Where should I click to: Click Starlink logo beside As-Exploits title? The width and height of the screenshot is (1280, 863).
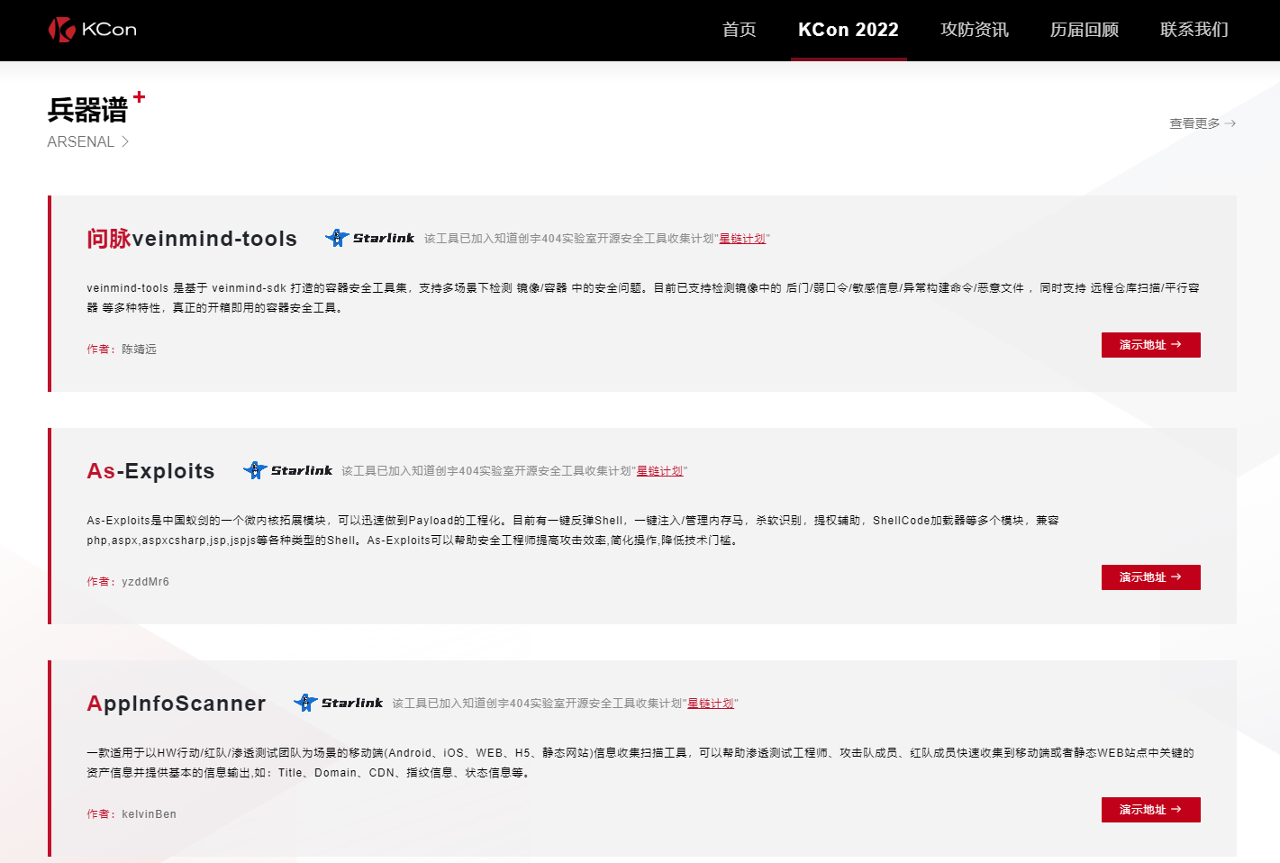point(288,470)
